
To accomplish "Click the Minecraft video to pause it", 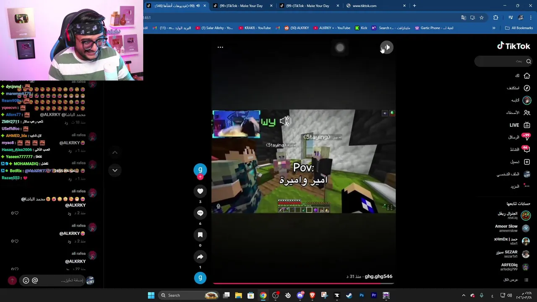I will pyautogui.click(x=303, y=161).
